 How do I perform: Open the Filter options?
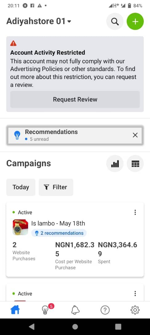[56, 187]
